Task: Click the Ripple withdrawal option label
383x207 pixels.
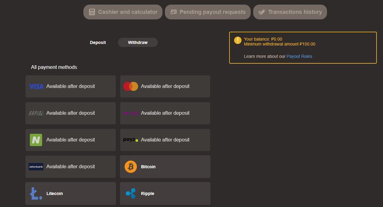Action: (148, 194)
